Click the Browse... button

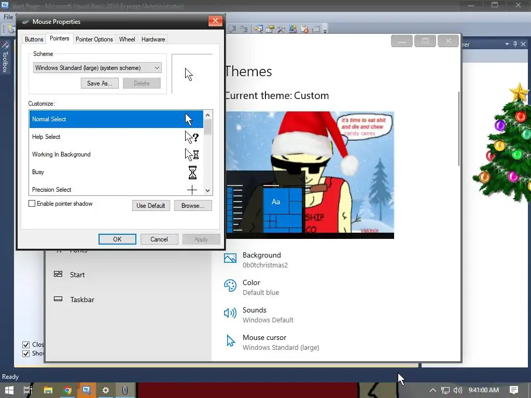tap(193, 205)
